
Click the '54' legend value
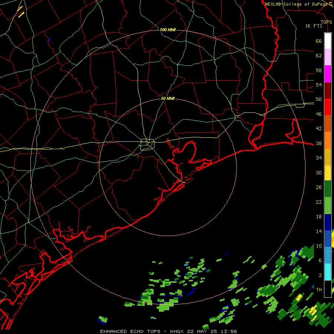[319, 85]
